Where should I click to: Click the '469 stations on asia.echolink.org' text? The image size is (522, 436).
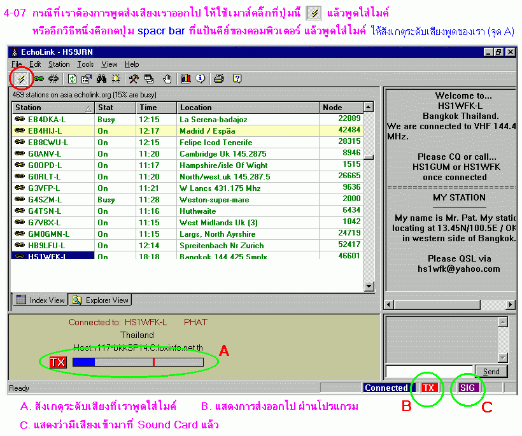tap(84, 95)
